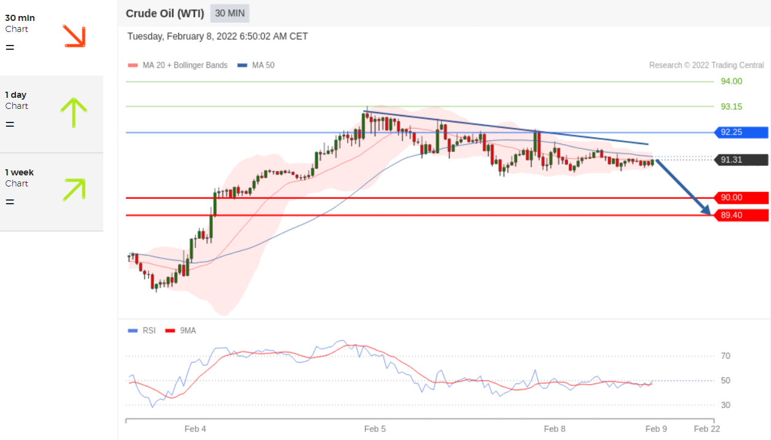This screenshot has height=440, width=771.
Task: Click the Feb 4 date axis label
Action: [x=196, y=429]
